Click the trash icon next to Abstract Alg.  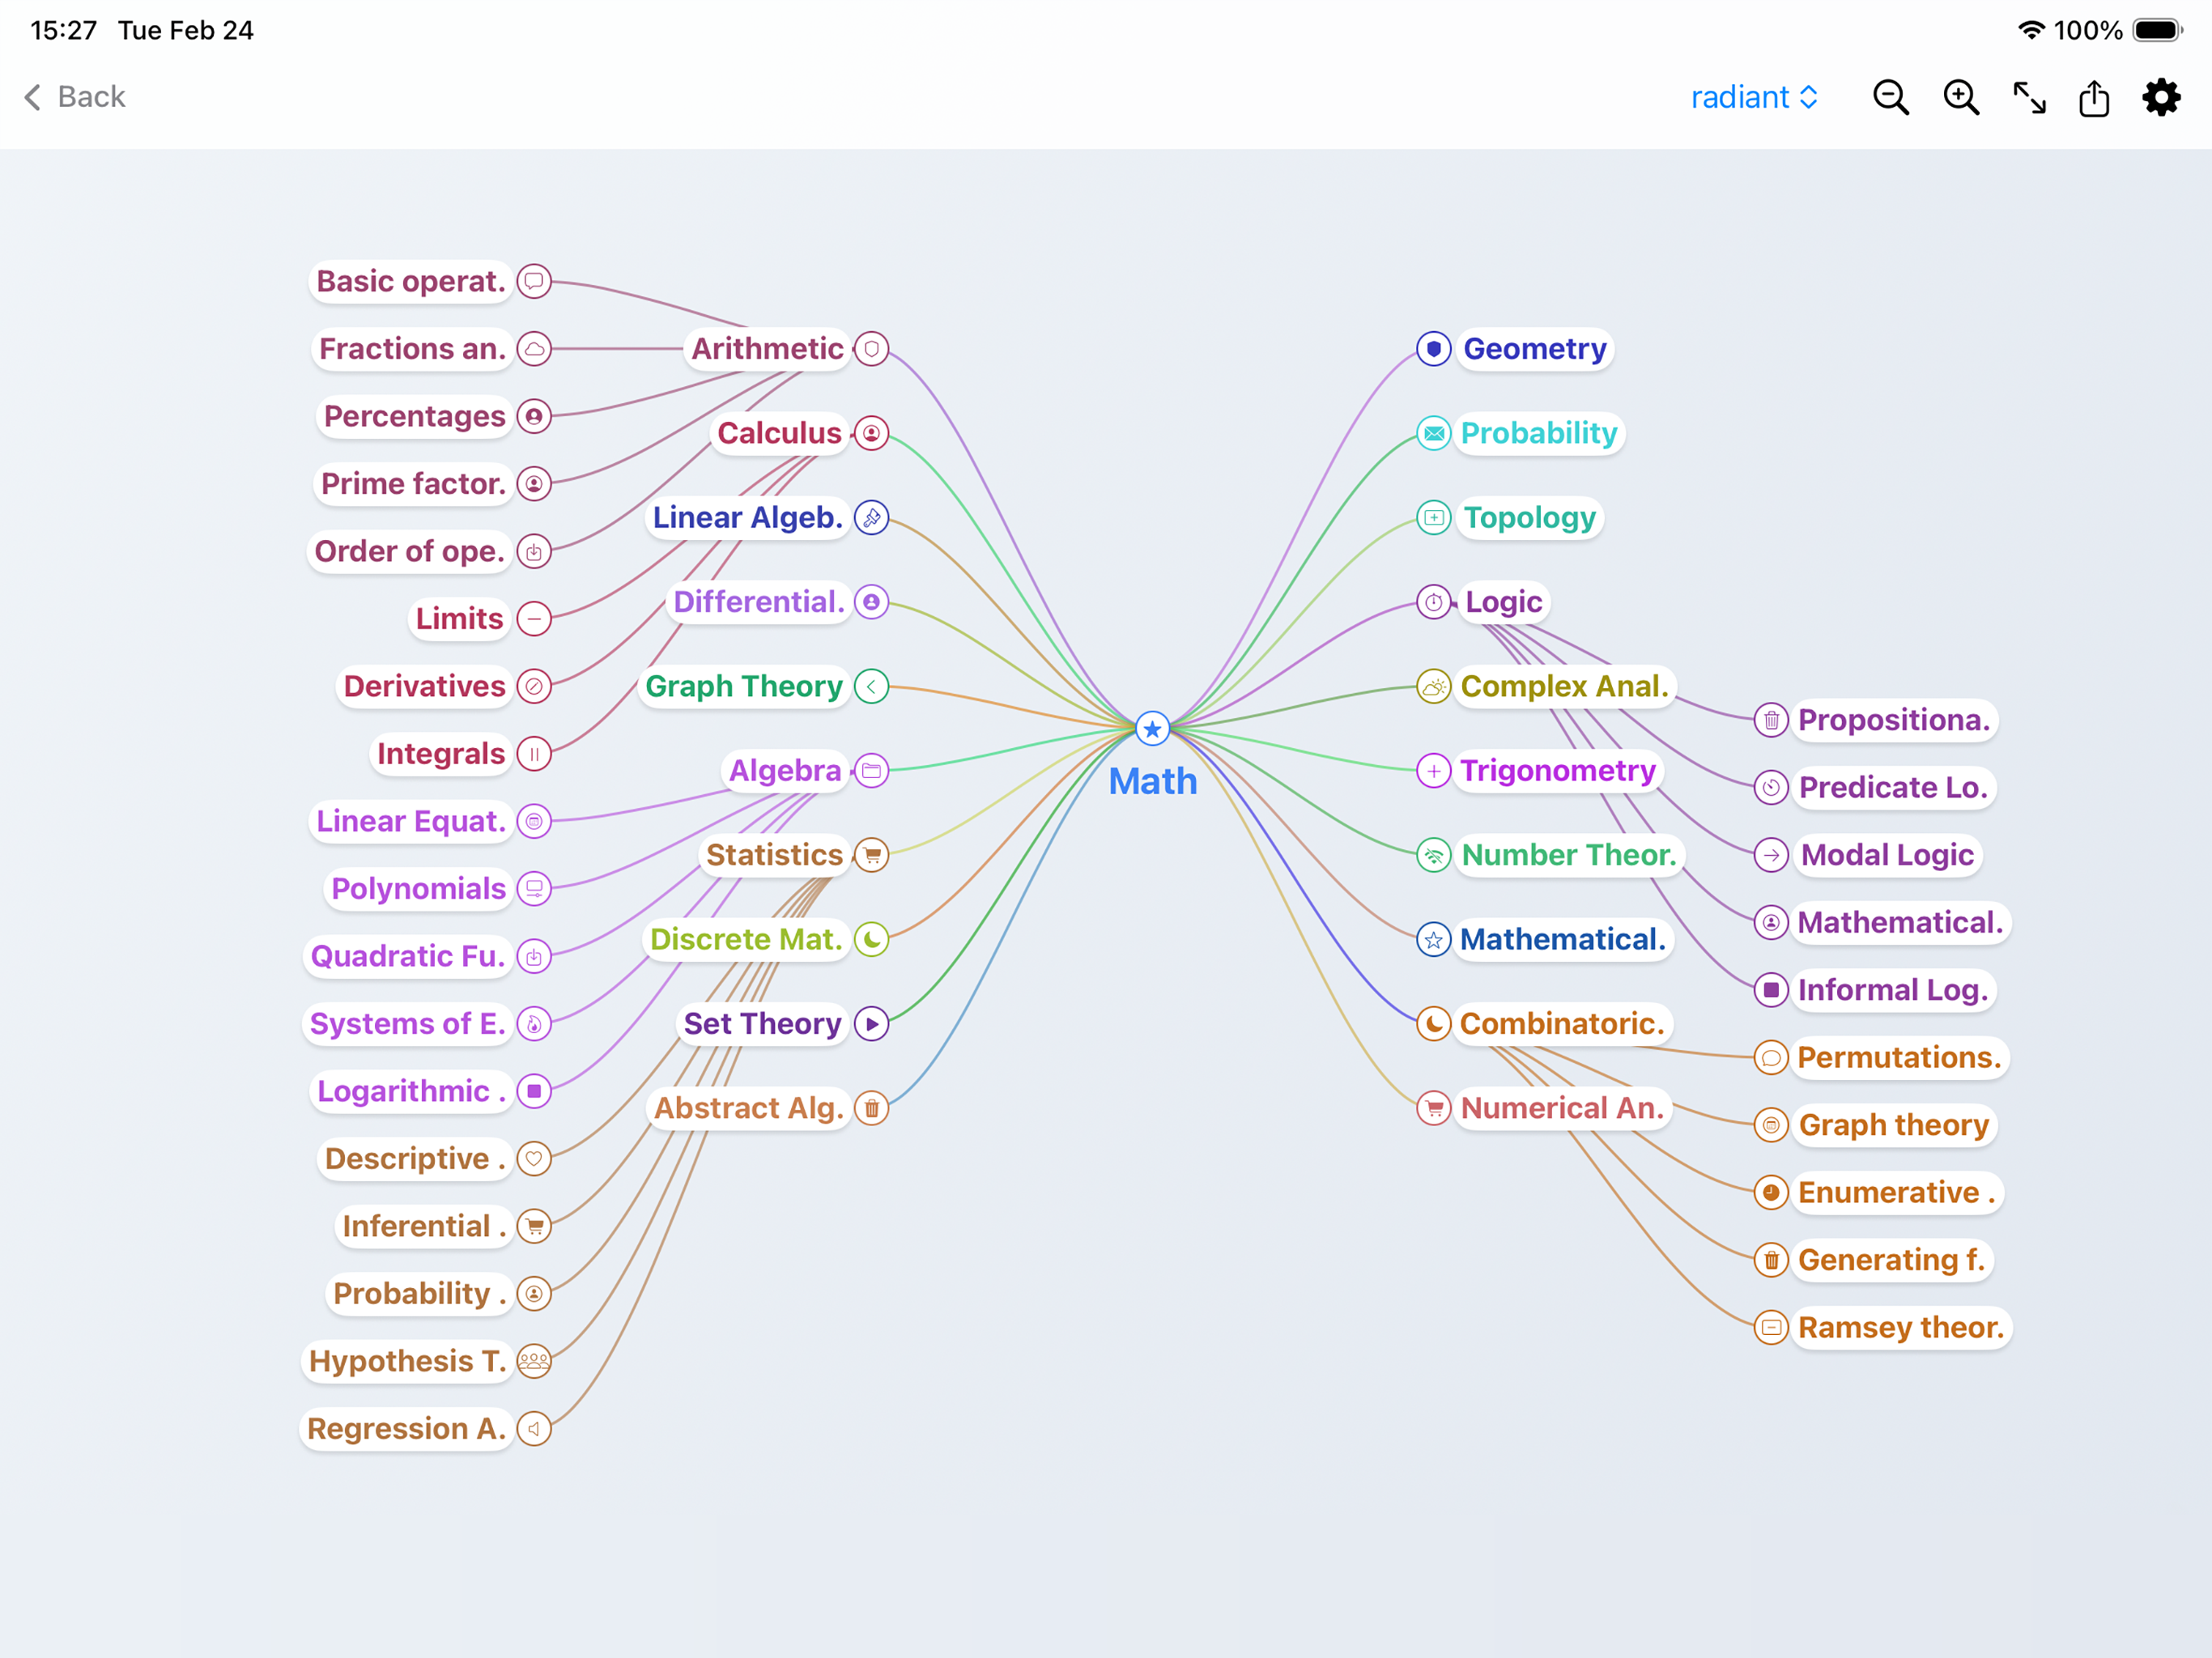tap(871, 1108)
